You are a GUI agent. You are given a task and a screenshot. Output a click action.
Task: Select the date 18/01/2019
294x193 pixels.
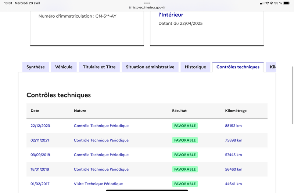(x=40, y=169)
